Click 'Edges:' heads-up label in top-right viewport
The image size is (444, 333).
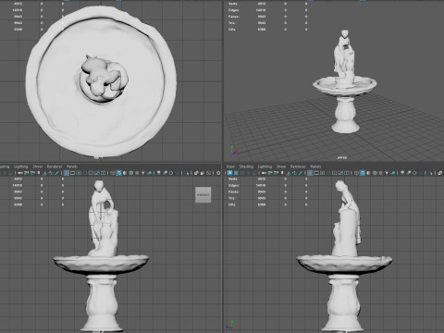tap(234, 10)
